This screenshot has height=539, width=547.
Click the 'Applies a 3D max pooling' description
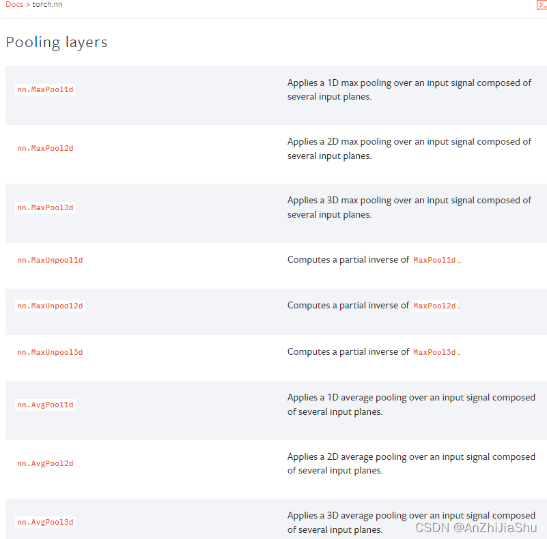click(409, 207)
